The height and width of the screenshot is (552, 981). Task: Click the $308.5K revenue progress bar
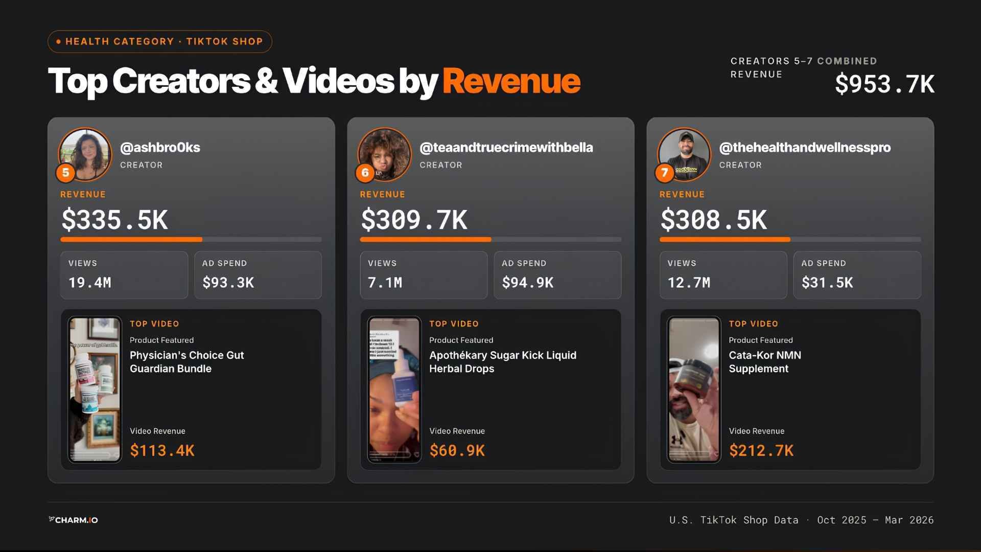(790, 239)
